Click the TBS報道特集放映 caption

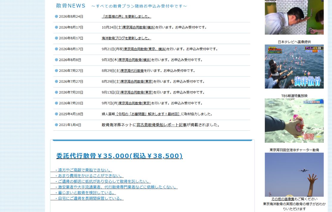tap(294, 96)
